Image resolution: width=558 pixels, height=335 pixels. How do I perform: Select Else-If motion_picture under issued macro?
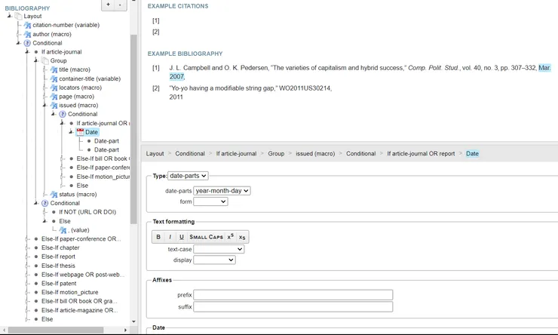tap(103, 177)
